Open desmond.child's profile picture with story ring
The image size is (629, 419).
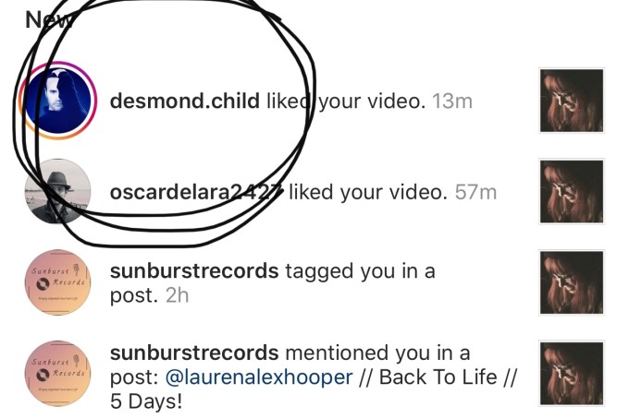coord(57,101)
